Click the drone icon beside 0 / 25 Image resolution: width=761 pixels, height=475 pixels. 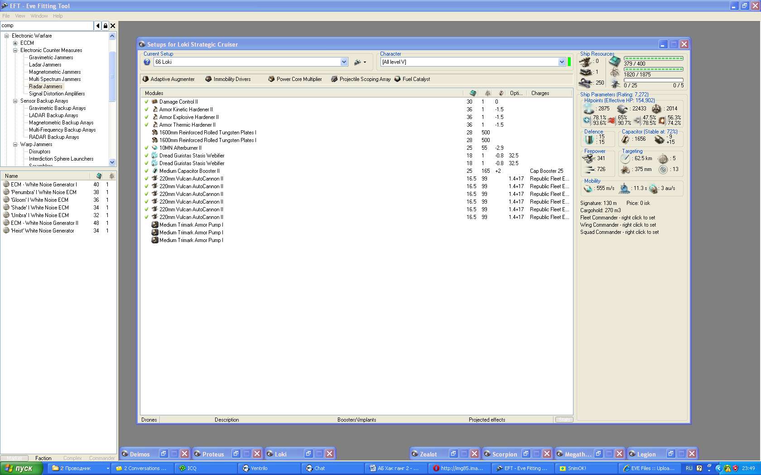[615, 84]
